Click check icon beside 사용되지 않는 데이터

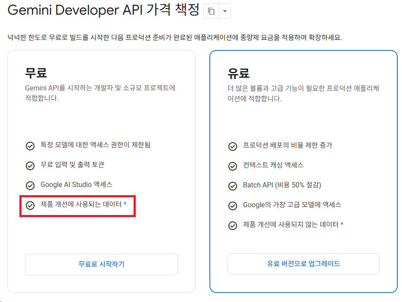[x=233, y=226]
